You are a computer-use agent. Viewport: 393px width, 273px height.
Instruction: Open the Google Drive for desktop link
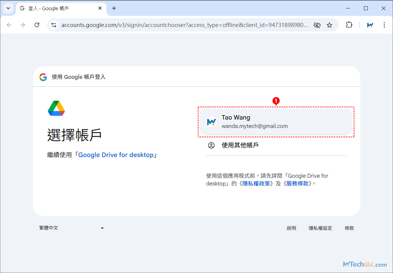(x=117, y=155)
